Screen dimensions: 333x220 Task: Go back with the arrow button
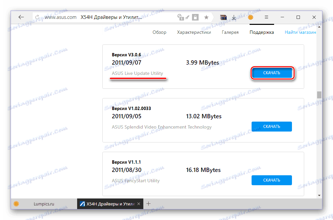pos(21,17)
